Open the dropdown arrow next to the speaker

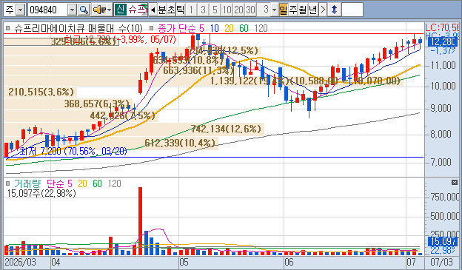pyautogui.click(x=110, y=10)
